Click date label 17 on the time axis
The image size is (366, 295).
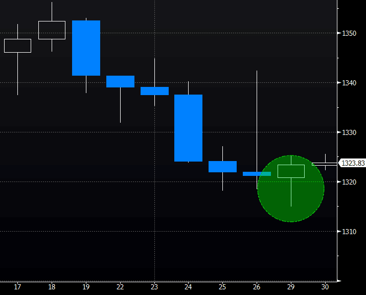[x=17, y=287]
